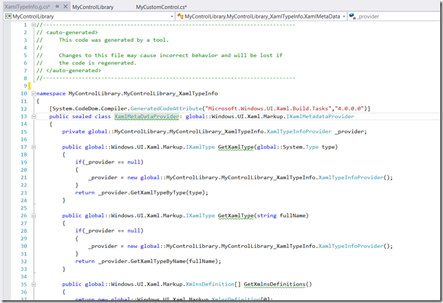Click the "sealed" keyword on line 13
The width and height of the screenshot is (443, 303).
coord(82,116)
